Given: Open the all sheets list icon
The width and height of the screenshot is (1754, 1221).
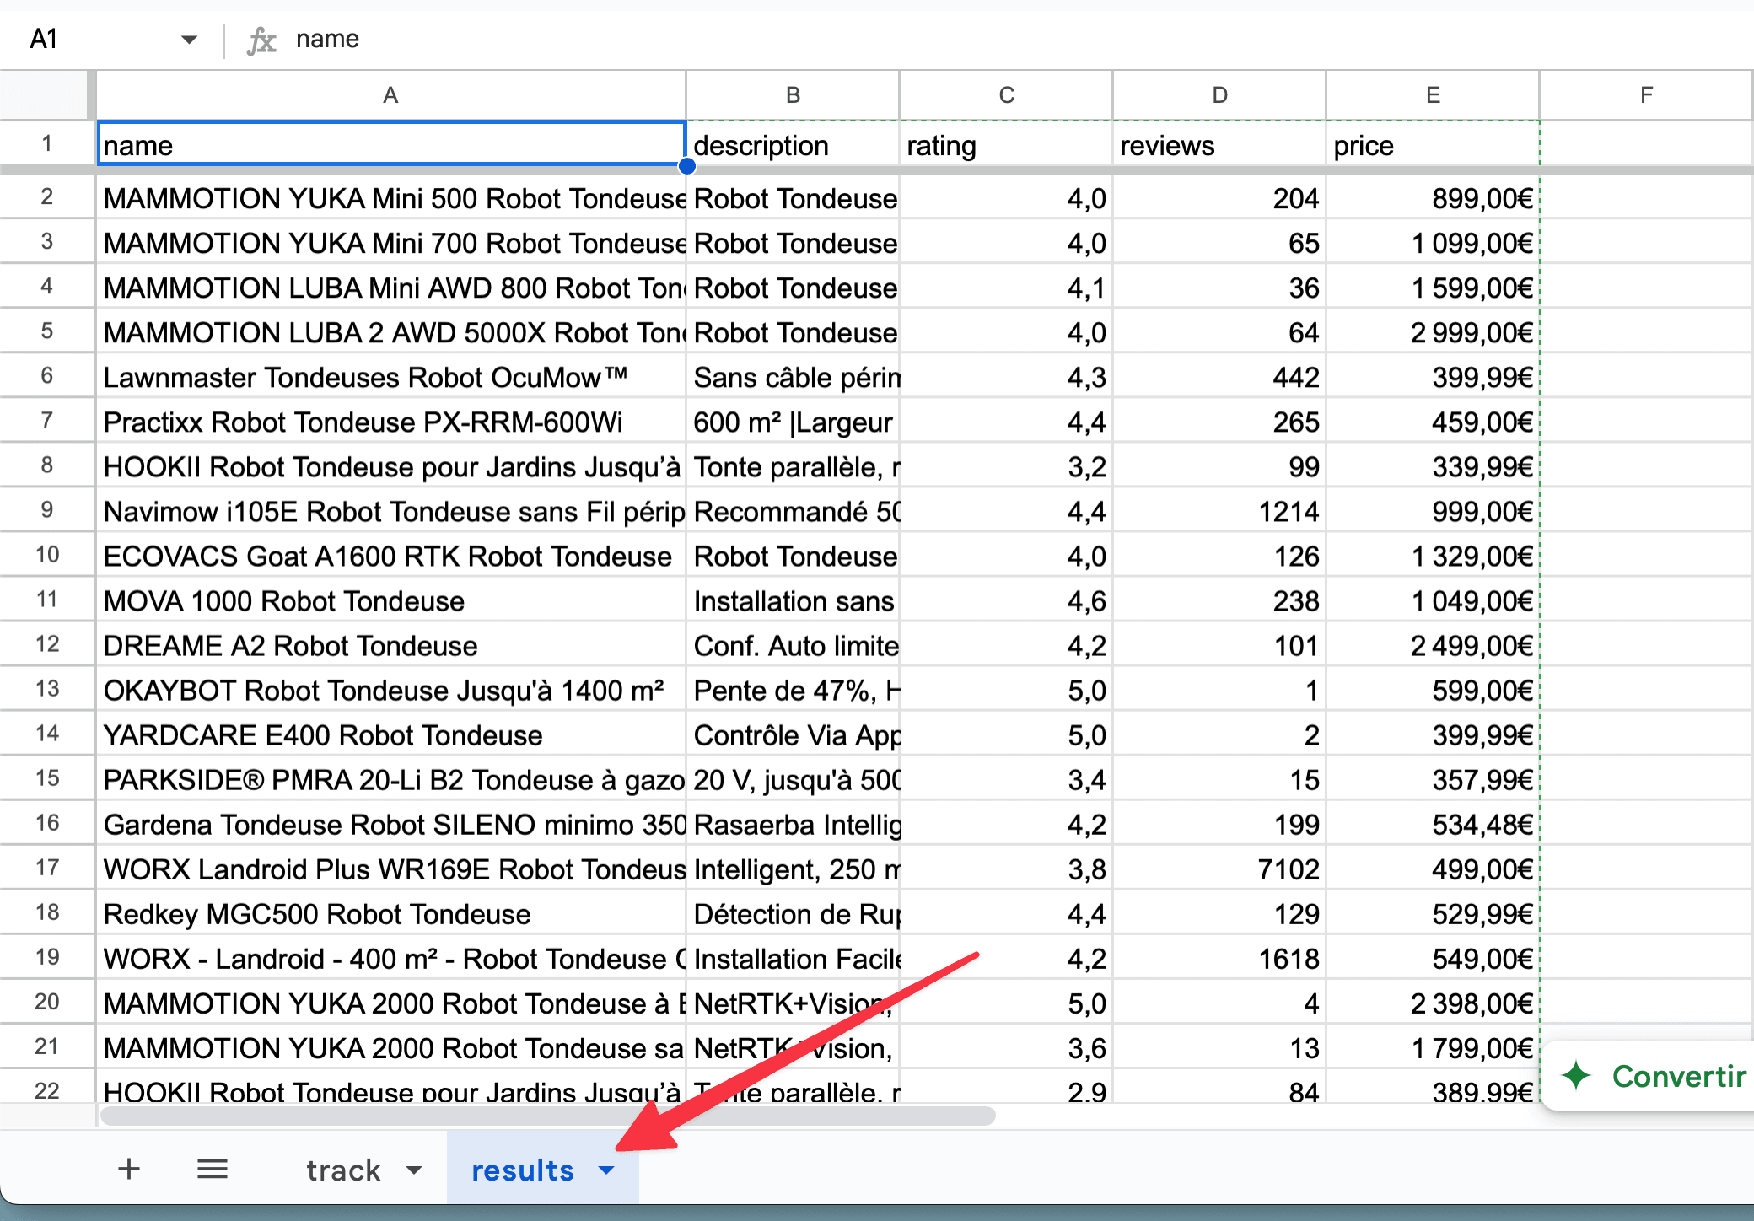Looking at the screenshot, I should [x=213, y=1170].
